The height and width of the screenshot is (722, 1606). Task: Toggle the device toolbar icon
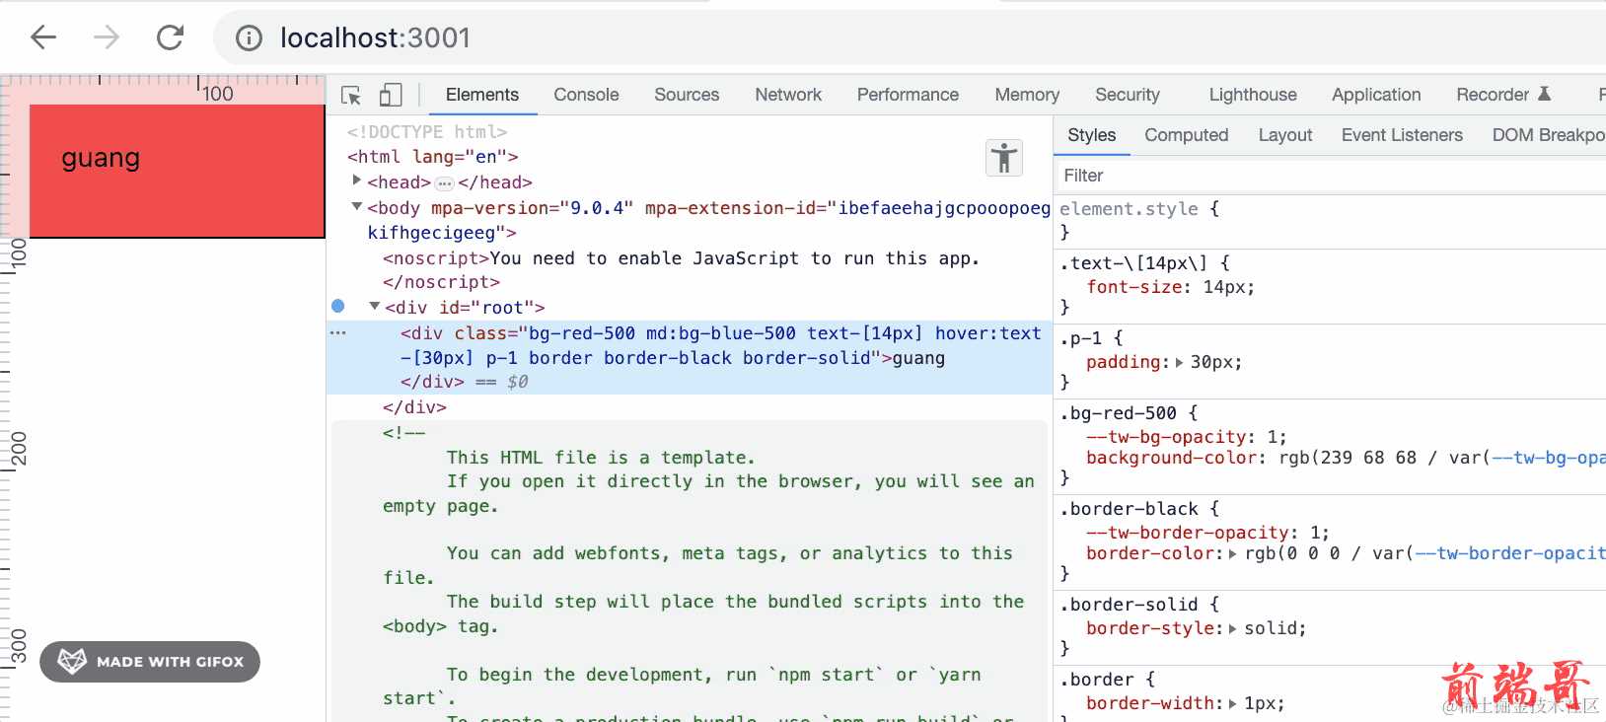pyautogui.click(x=391, y=95)
